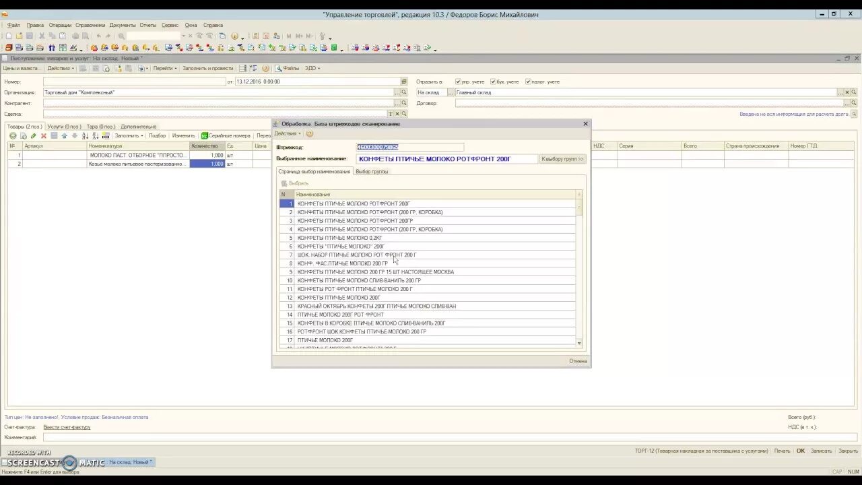Open the ЭДО dropdown

coord(312,68)
